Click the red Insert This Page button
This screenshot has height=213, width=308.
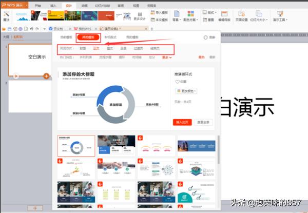pyautogui.click(x=182, y=122)
